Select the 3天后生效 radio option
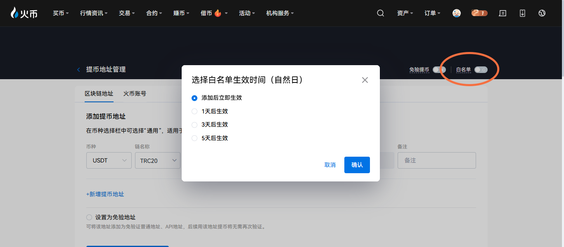This screenshot has height=247, width=564. click(194, 125)
